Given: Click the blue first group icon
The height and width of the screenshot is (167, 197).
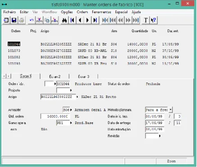Looking at the screenshot, I should [x=113, y=20].
